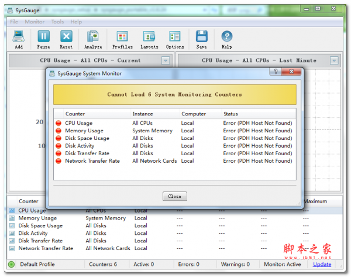This screenshot has width=351, height=277.
Task: Open the Help menu
Action: pos(76,22)
